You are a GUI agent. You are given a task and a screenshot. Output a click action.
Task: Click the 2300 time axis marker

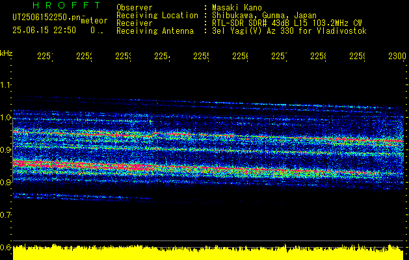[x=397, y=57]
